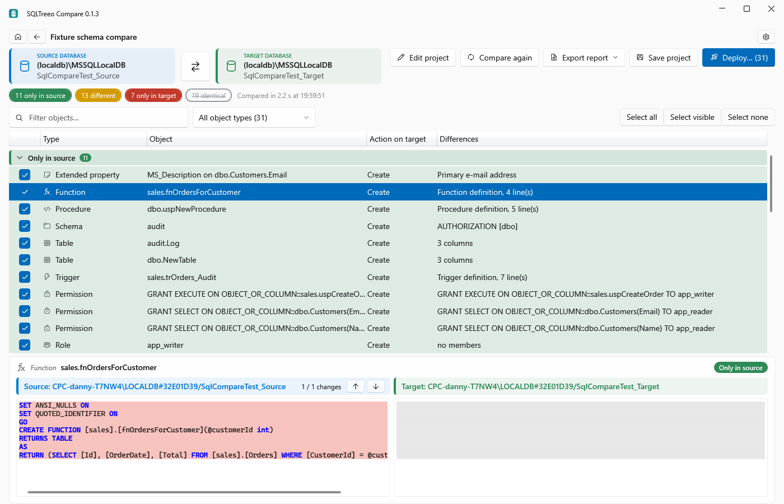Image resolution: width=784 pixels, height=504 pixels.
Task: Click the search magnifier icon
Action: pyautogui.click(x=19, y=118)
